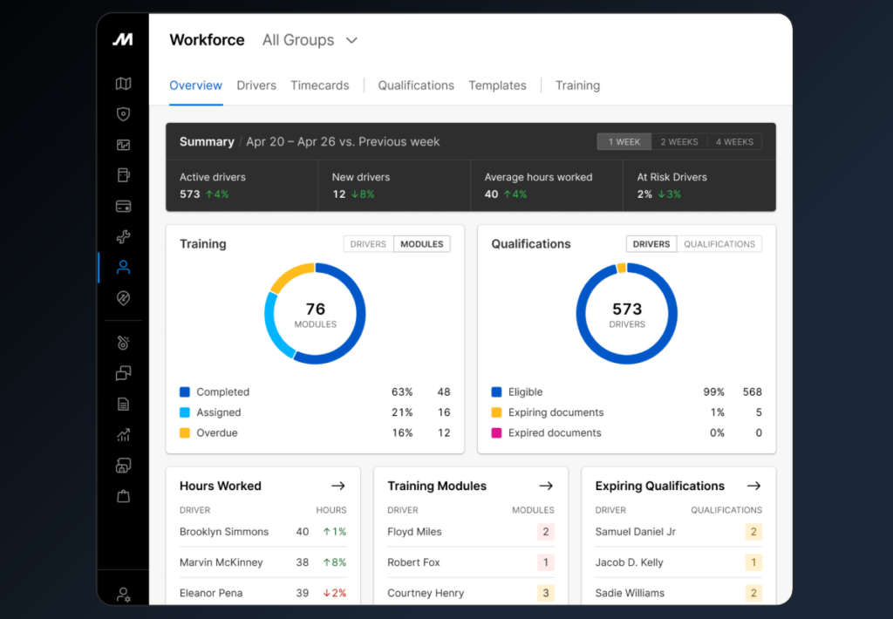Set summary range to 2 Weeks

(x=678, y=142)
